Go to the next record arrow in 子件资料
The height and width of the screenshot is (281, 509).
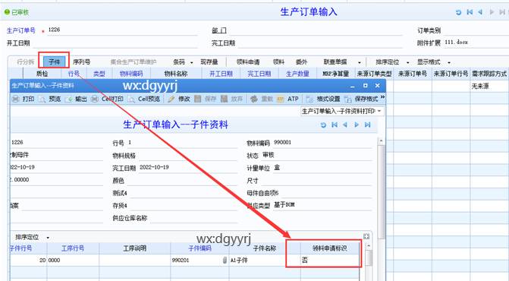(x=357, y=125)
